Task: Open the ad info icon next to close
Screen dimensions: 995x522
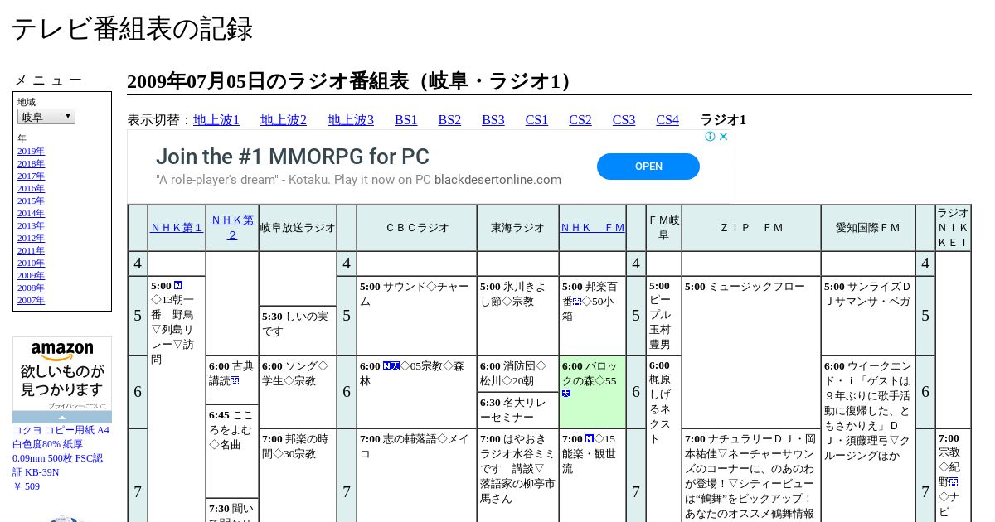Action: click(711, 137)
